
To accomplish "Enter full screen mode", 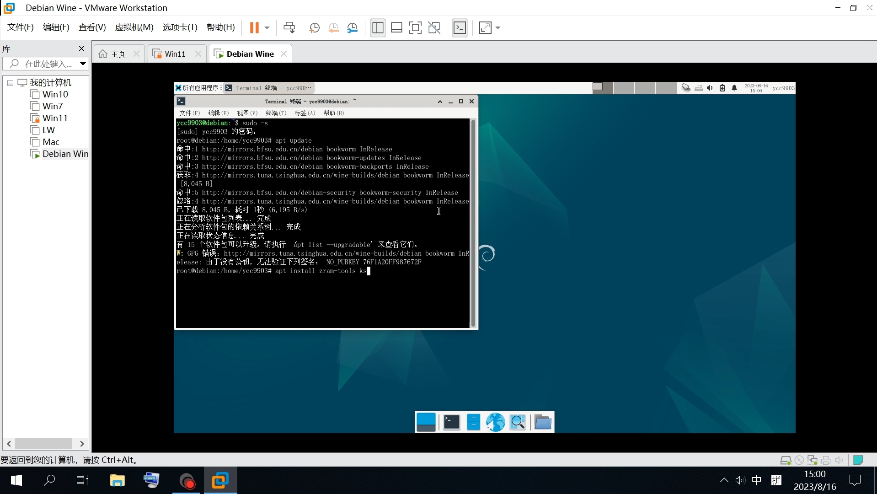I will point(415,28).
